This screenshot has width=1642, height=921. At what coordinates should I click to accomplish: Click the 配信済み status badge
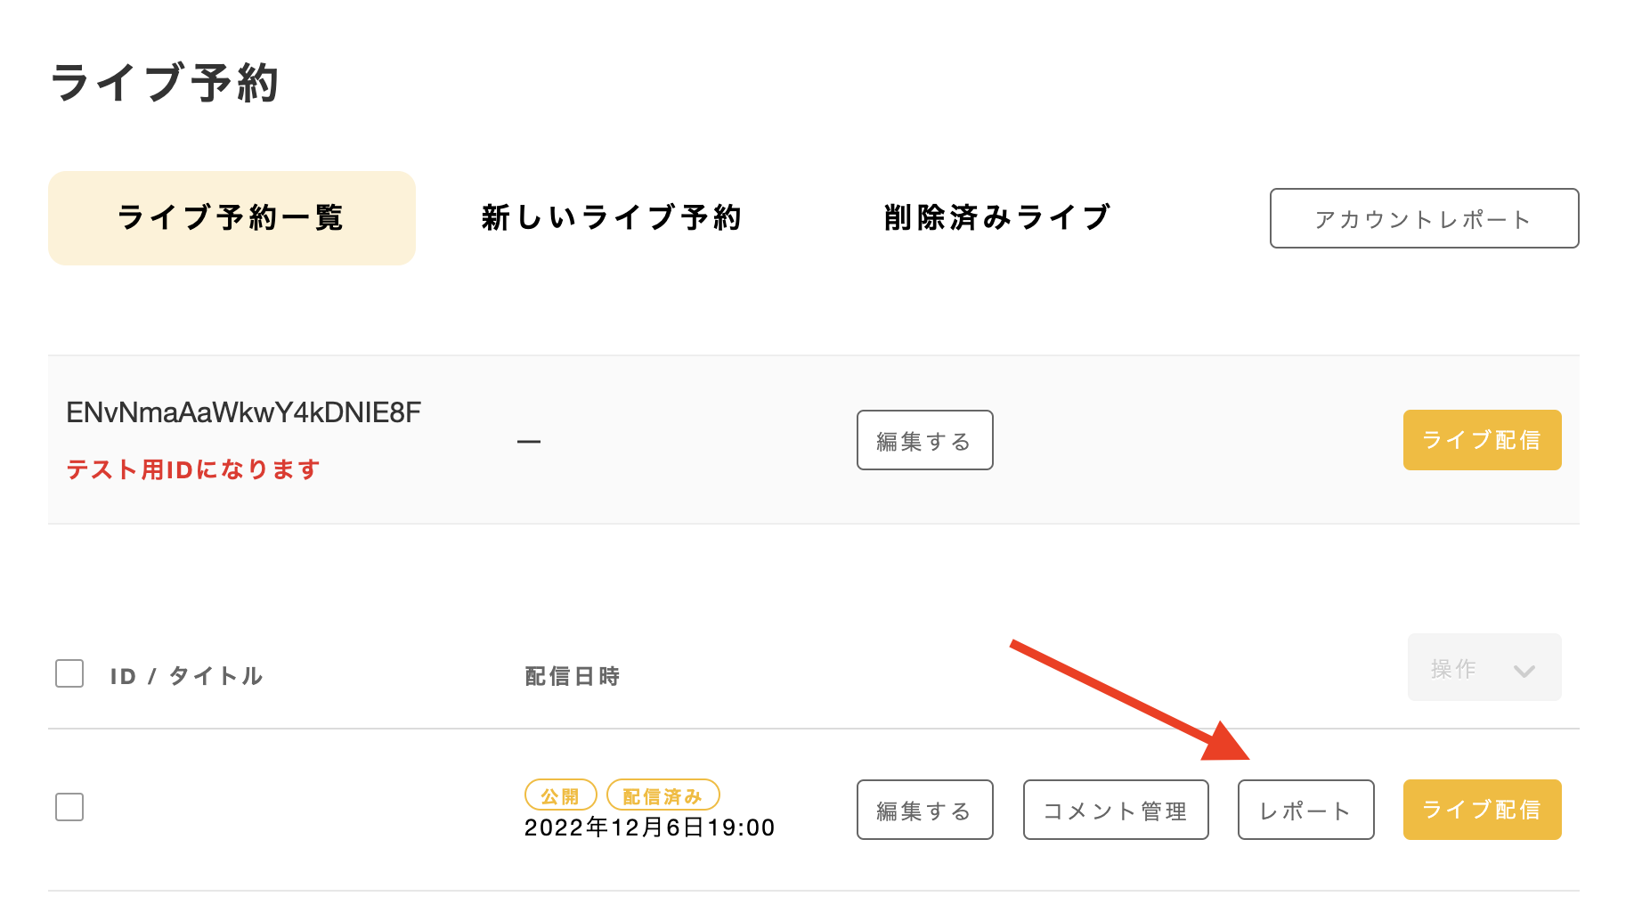pyautogui.click(x=662, y=795)
